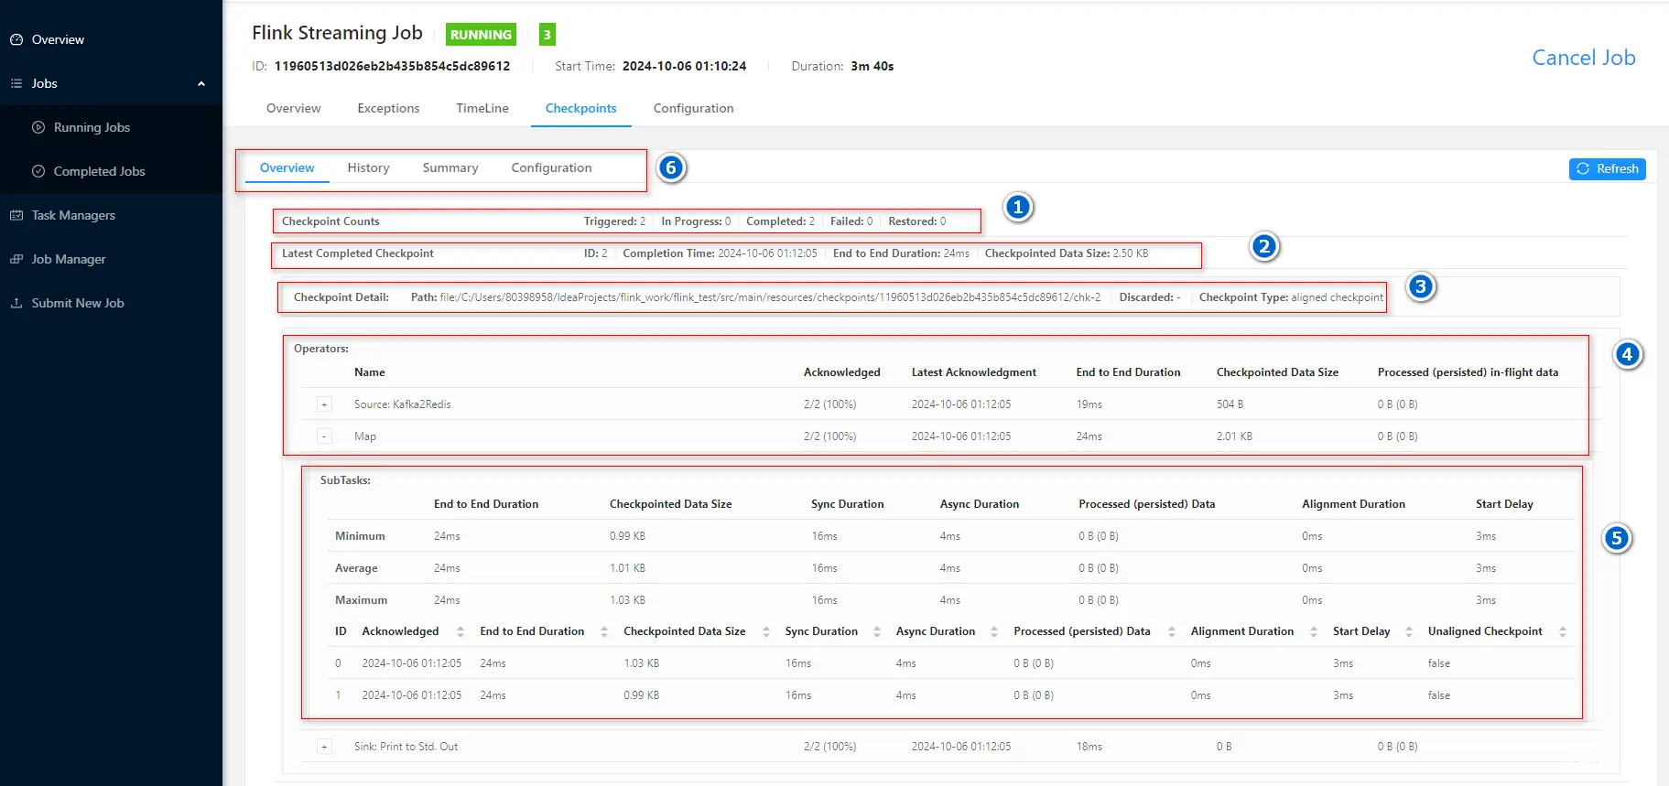Open job Configuration tab

pos(693,108)
